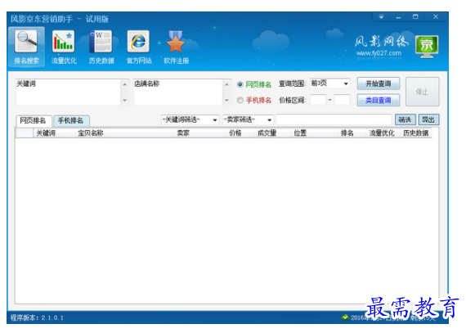Viewport: 466px width, 333px height.
Task: Switch to the 网页排名 tab
Action: (x=34, y=120)
